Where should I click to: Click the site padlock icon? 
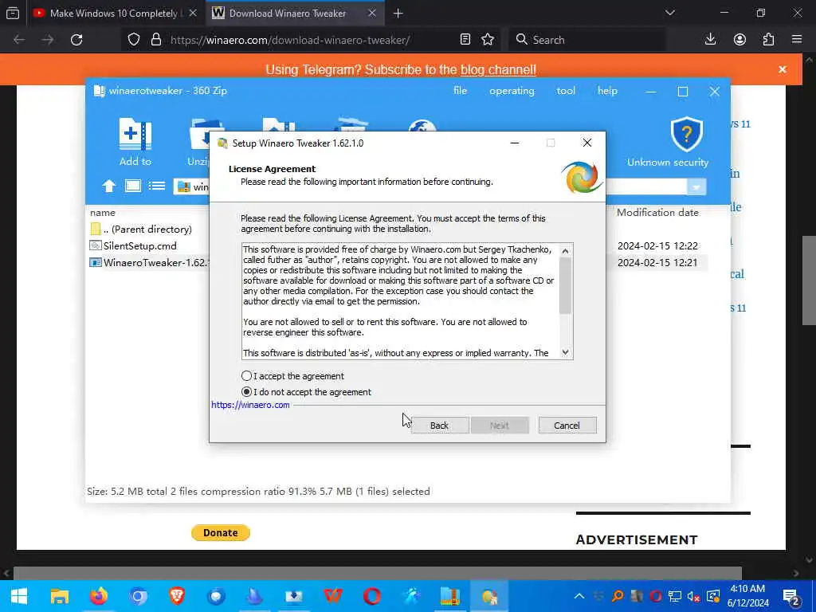(x=155, y=40)
